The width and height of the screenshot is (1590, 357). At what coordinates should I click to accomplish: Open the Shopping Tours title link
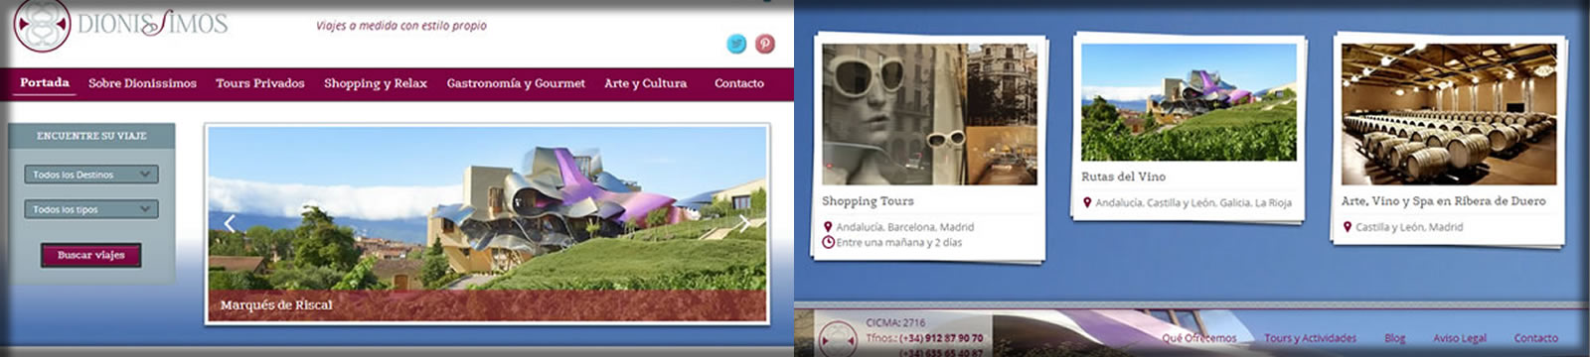point(868,201)
